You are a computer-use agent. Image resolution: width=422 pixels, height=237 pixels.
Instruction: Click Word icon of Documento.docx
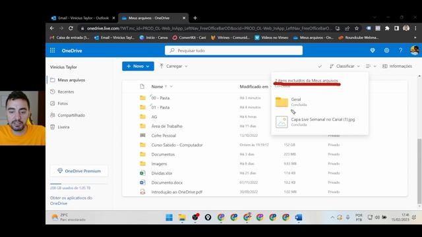[x=142, y=182]
